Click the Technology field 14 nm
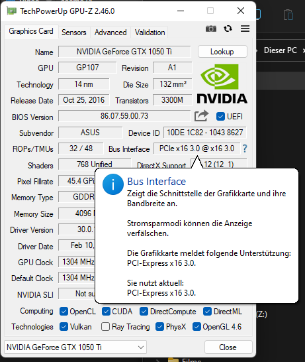The image size is (305, 362). point(83,84)
